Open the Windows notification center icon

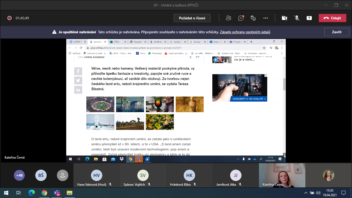tap(343, 193)
